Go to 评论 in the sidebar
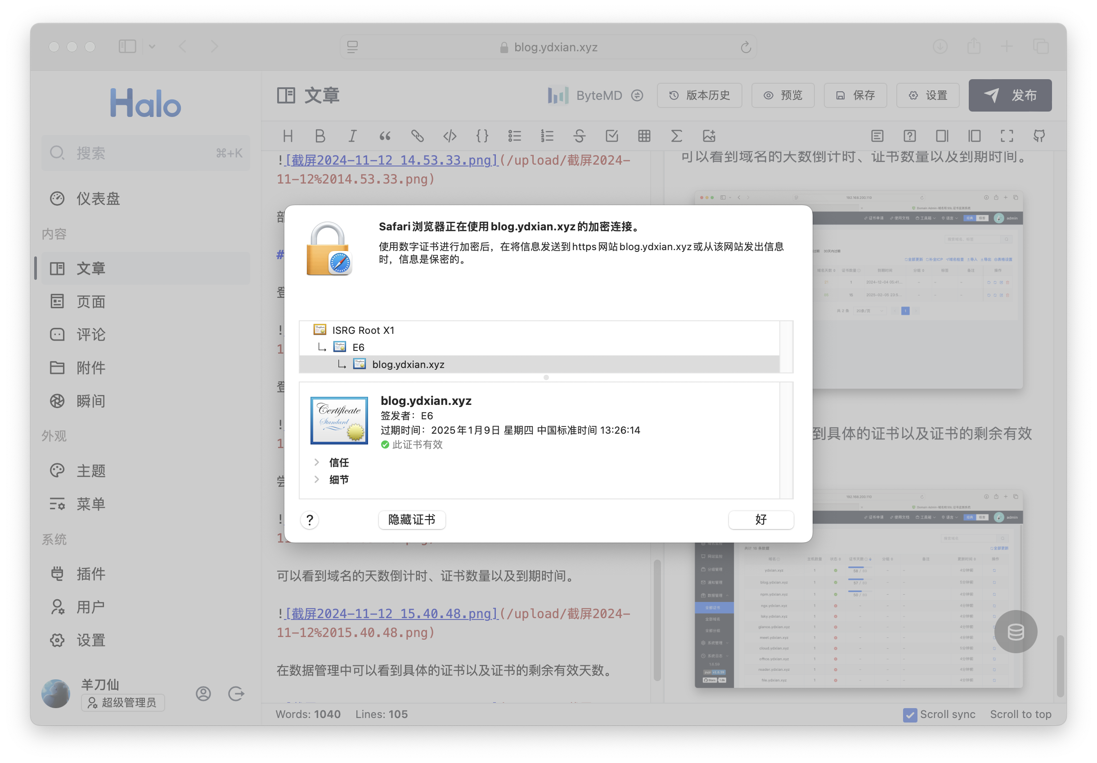Screen dimensions: 1097x763 click(x=145, y=334)
